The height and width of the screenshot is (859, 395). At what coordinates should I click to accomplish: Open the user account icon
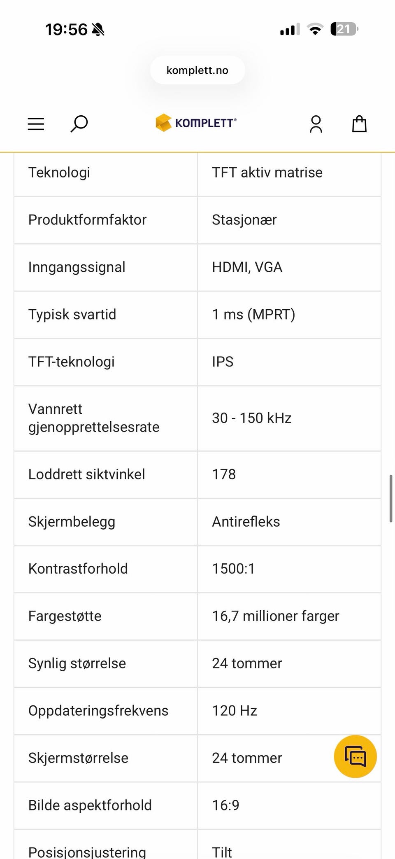[316, 124]
